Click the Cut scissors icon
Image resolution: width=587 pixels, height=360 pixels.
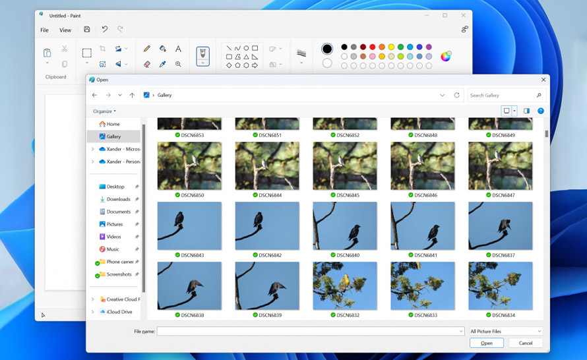[x=65, y=49]
